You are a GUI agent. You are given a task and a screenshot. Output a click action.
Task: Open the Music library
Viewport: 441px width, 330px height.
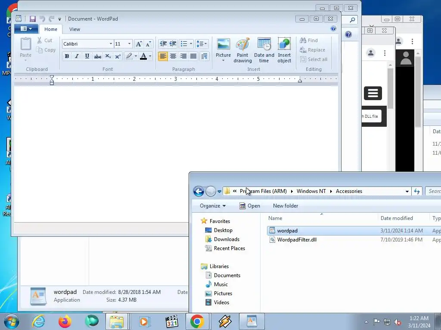point(217,284)
